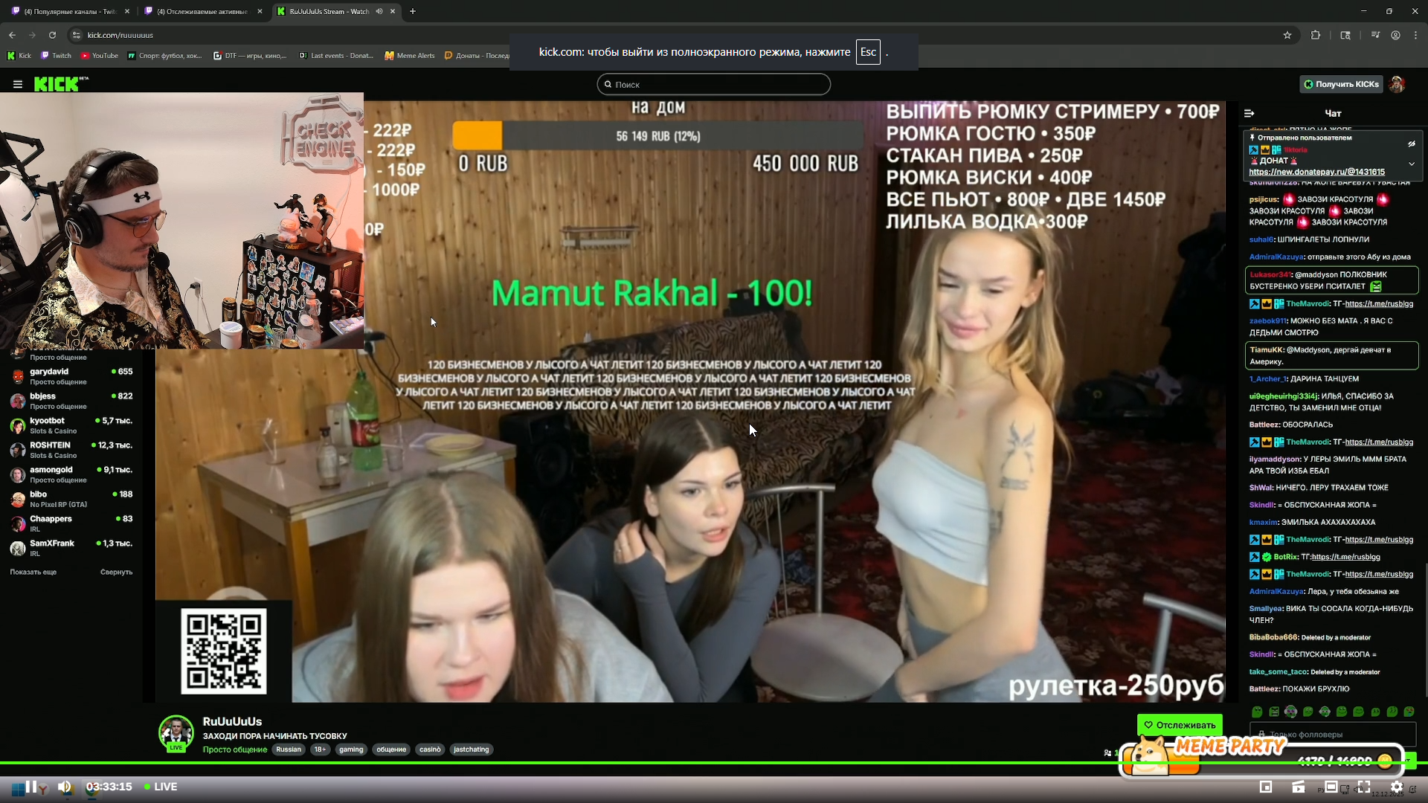Toggle fullscreen mode in the player

click(1364, 787)
